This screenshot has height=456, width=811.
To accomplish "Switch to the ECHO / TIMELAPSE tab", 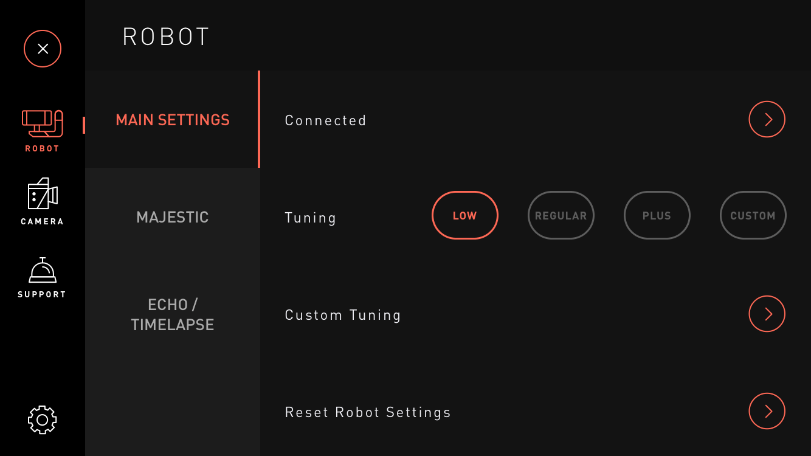I will pyautogui.click(x=173, y=314).
